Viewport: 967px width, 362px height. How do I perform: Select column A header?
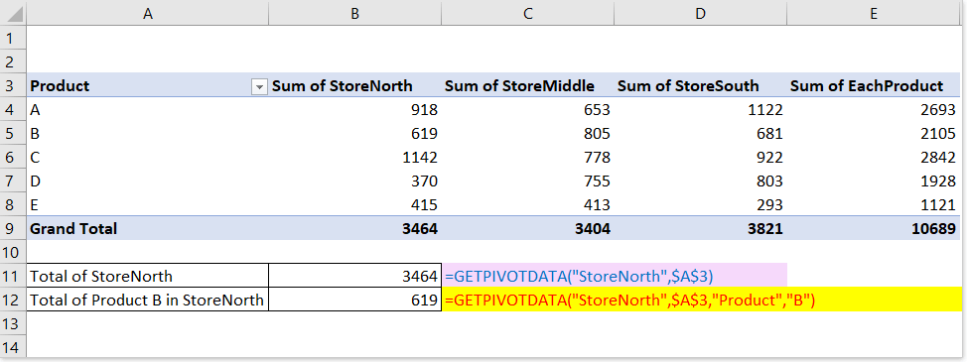click(x=148, y=13)
